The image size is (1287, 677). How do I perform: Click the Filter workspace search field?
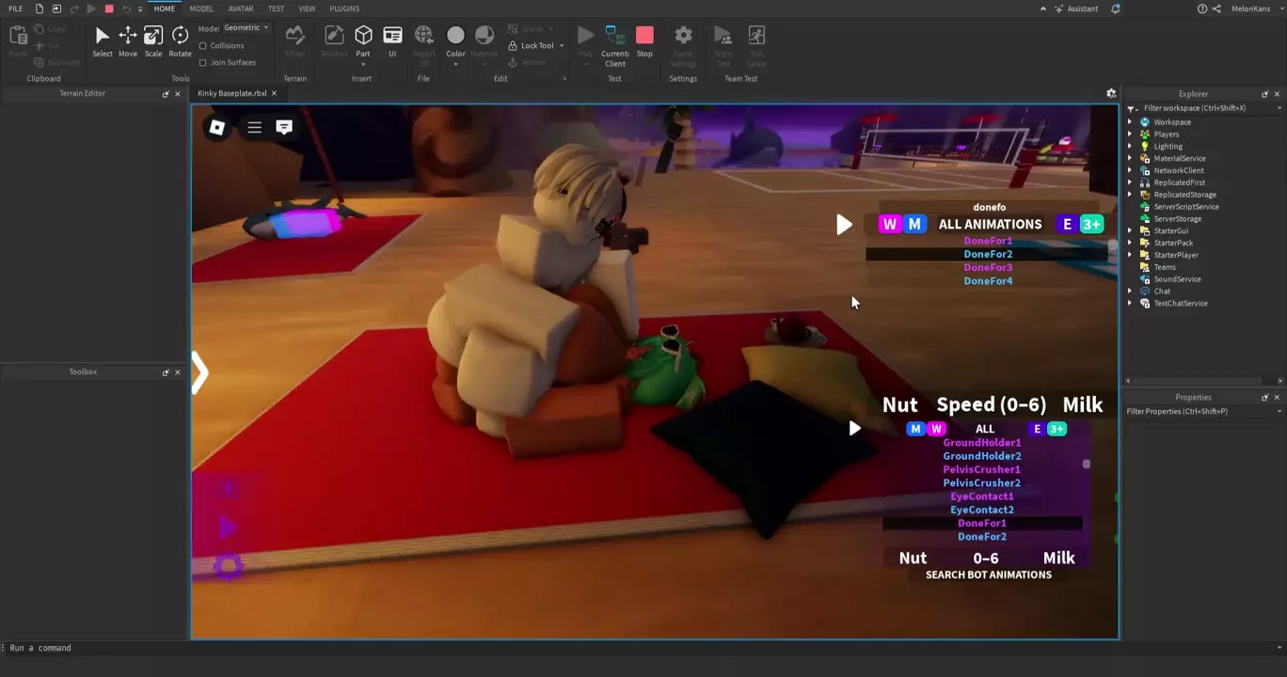1204,108
